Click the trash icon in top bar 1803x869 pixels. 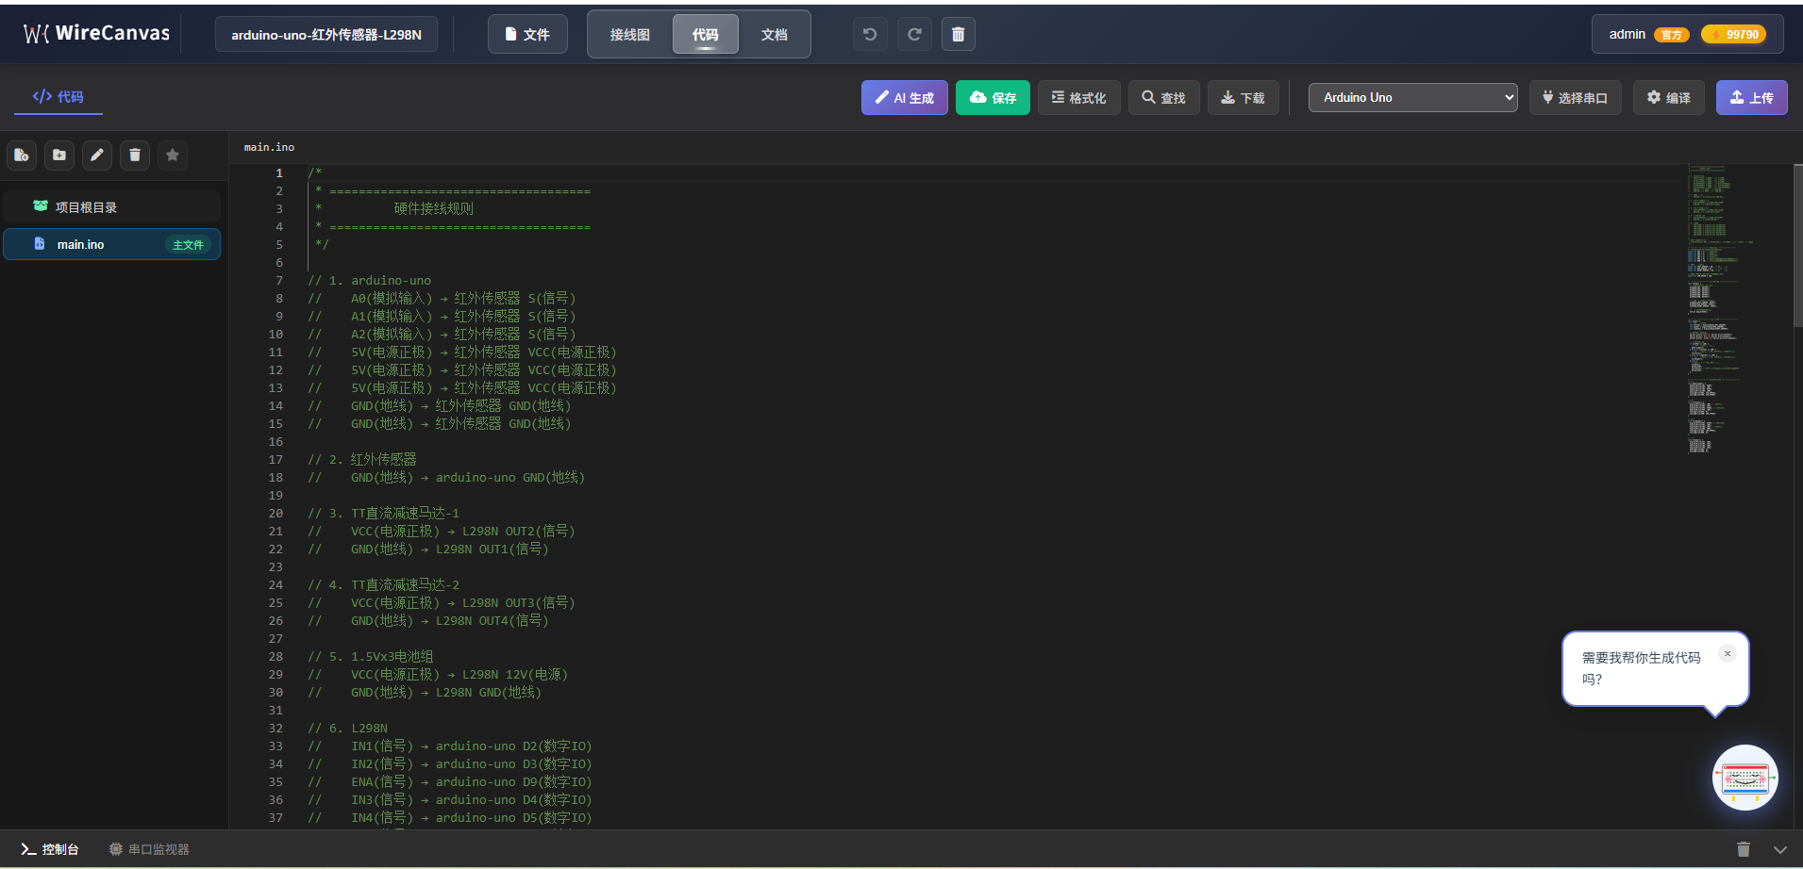coord(958,35)
